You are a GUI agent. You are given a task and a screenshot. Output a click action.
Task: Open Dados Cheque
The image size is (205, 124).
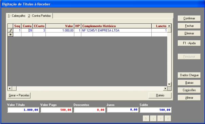pyautogui.click(x=189, y=75)
